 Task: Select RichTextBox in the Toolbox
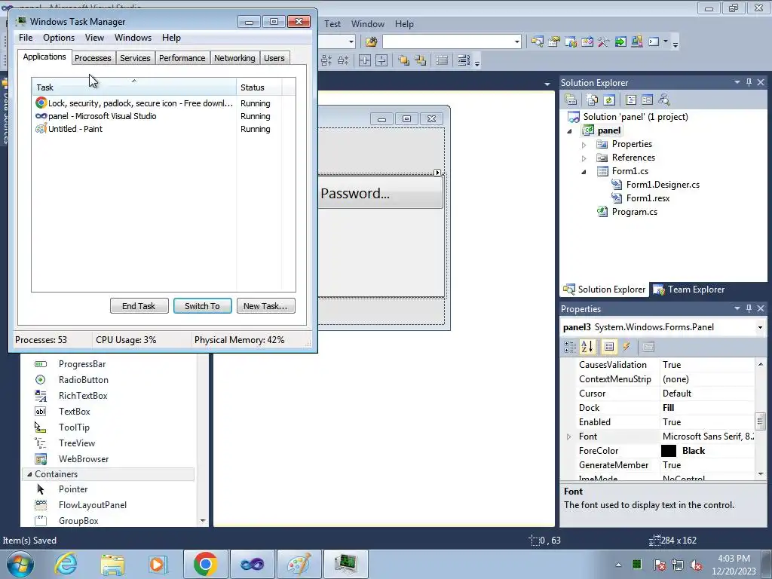(83, 395)
